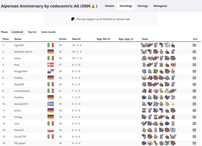Select the Swiss rounds phase filter
Viewport: 202px width, 146px height.
pos(48,32)
